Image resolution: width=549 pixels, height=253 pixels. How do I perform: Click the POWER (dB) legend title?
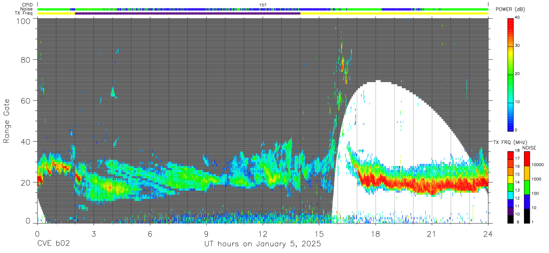tap(510, 9)
